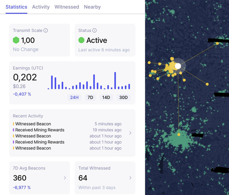Click the Transmit Scale info icon
This screenshot has width=229, height=195.
click(x=46, y=30)
